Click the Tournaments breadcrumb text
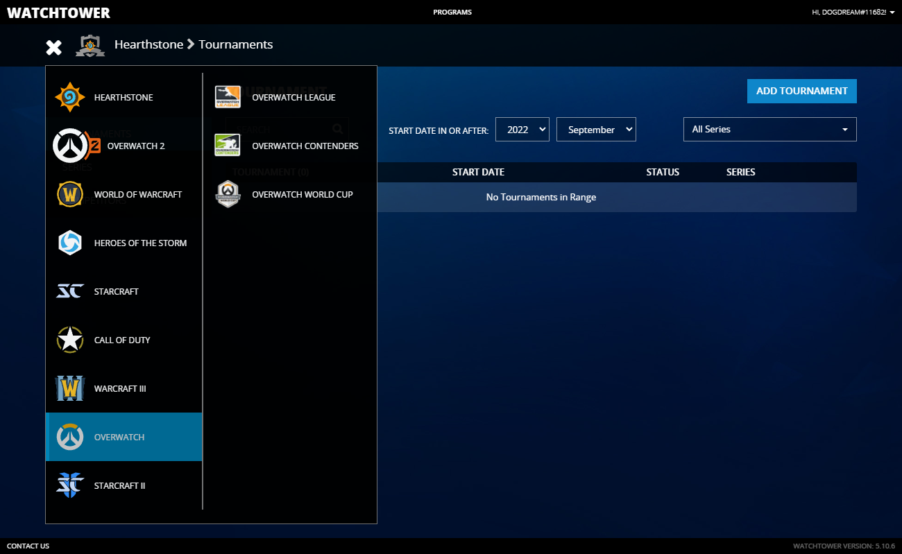 point(236,44)
